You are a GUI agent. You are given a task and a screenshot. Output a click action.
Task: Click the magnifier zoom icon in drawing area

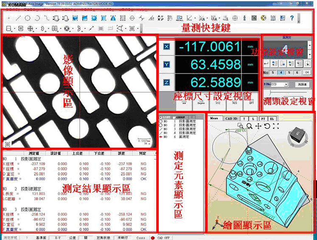coord(250,126)
